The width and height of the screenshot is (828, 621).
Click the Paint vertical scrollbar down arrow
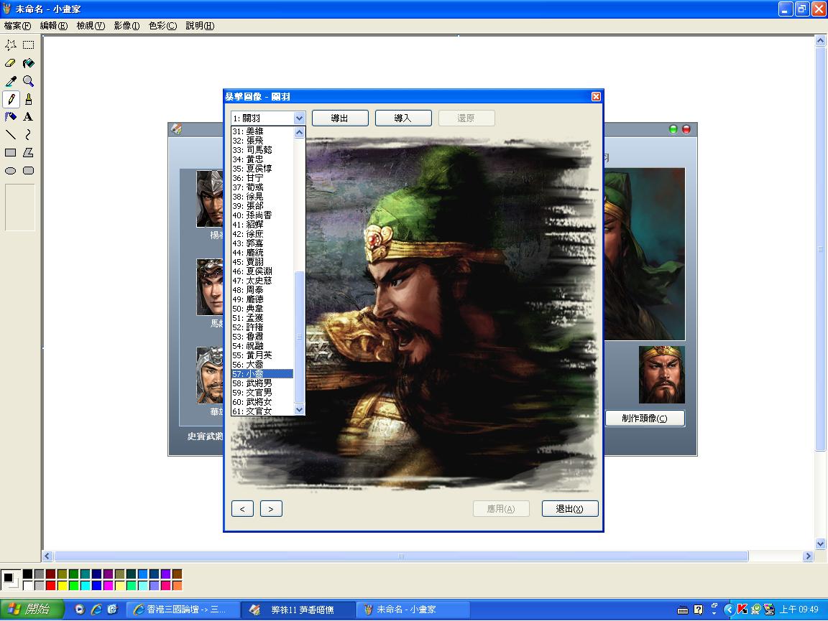click(x=820, y=543)
